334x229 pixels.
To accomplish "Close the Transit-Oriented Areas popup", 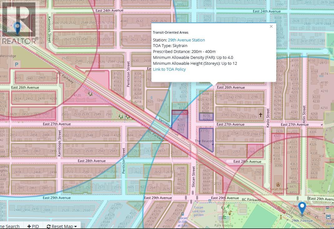I will click(271, 26).
